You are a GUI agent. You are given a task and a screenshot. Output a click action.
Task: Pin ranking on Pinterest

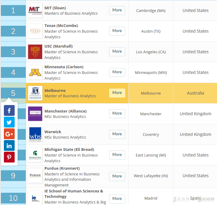pyautogui.click(x=9, y=157)
